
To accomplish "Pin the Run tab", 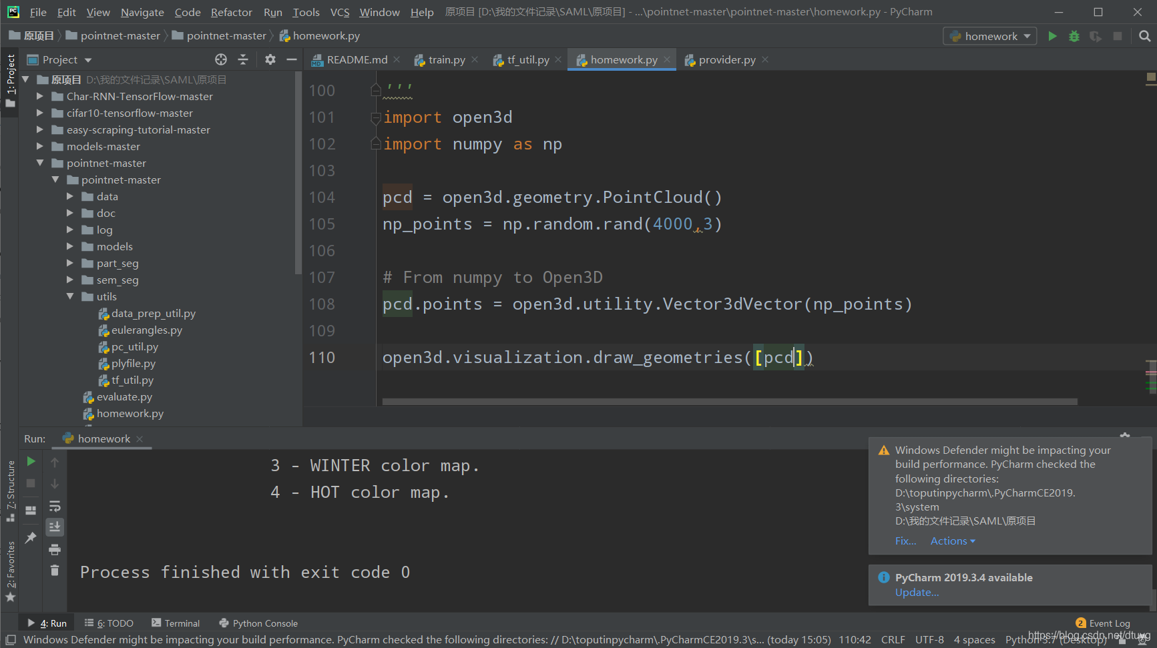I will 31,537.
